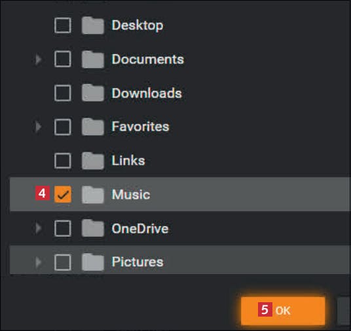Check the Documents folder checkbox

(63, 59)
